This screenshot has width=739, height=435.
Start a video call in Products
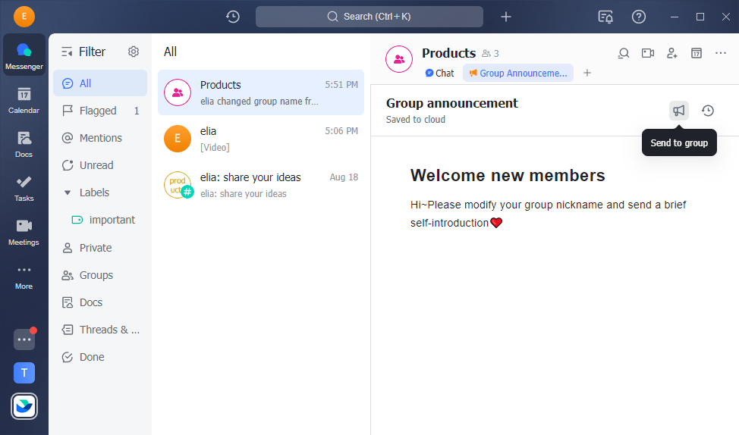click(x=647, y=53)
